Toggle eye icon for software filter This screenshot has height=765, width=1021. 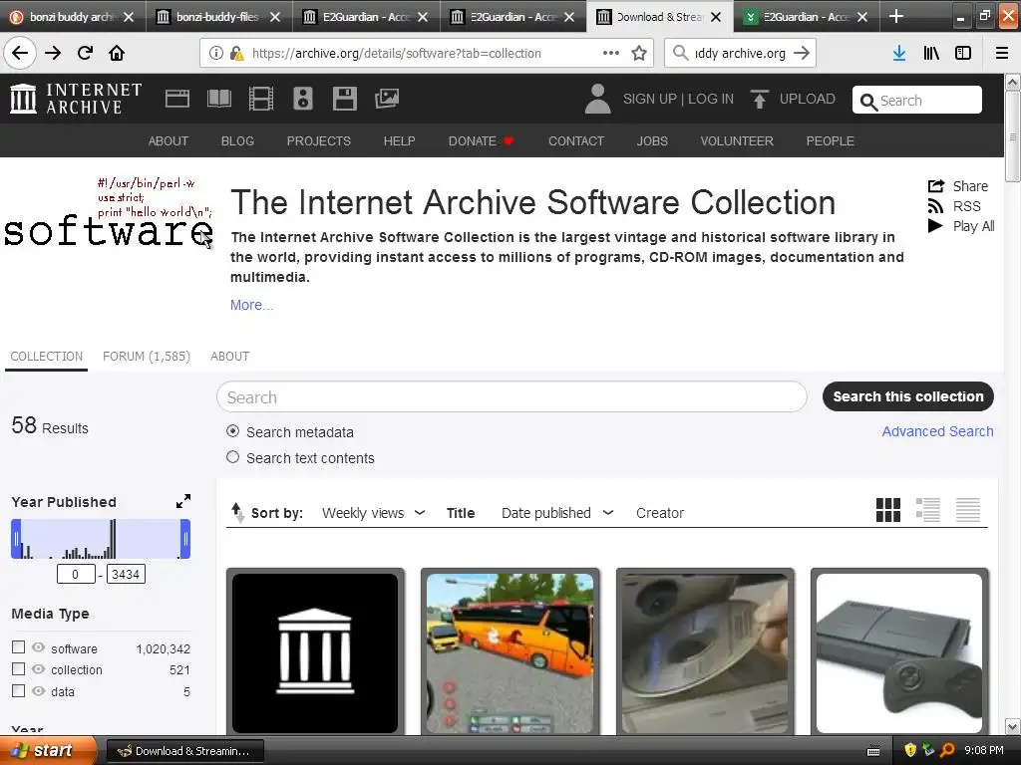(x=39, y=647)
